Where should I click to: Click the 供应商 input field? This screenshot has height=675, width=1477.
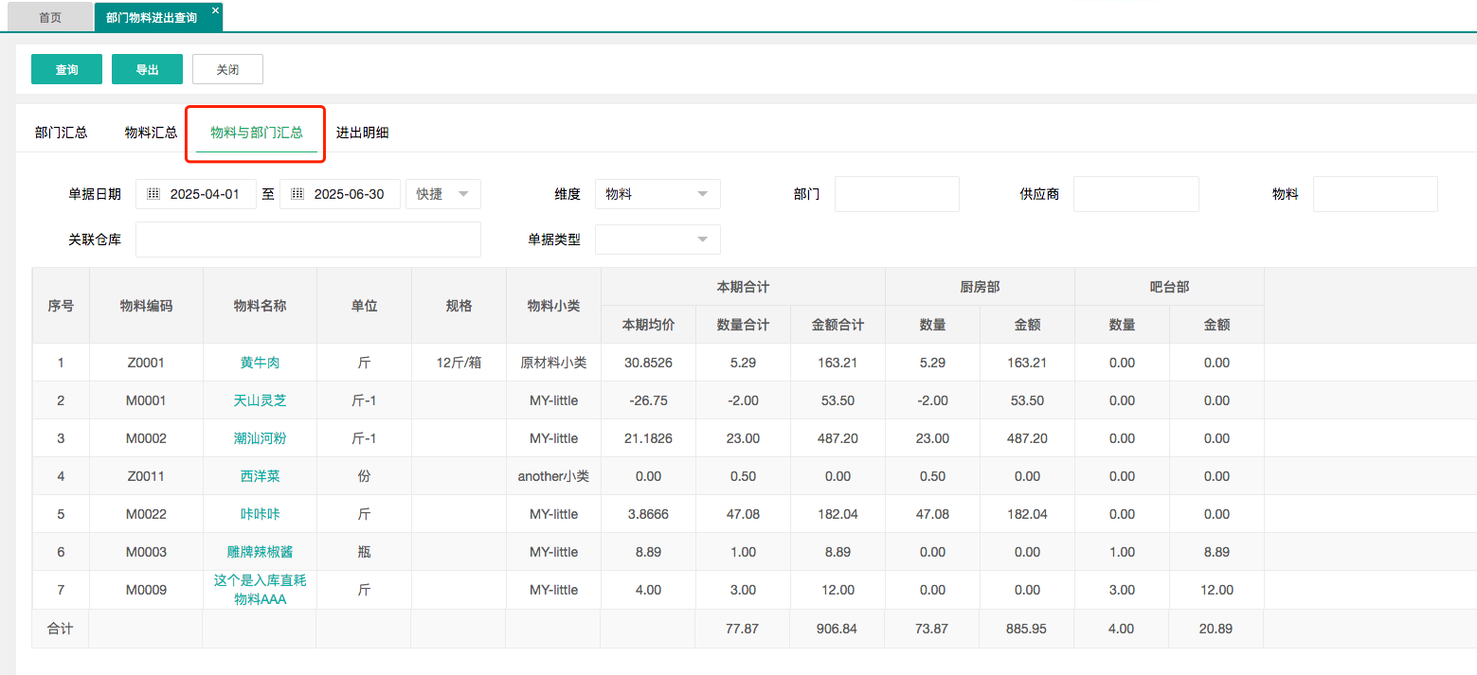pyautogui.click(x=1135, y=194)
